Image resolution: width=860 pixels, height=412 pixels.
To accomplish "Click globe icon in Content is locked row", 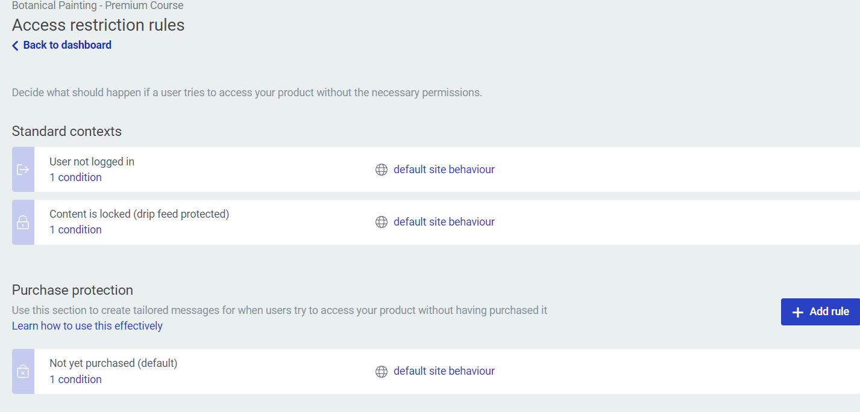I will point(381,222).
